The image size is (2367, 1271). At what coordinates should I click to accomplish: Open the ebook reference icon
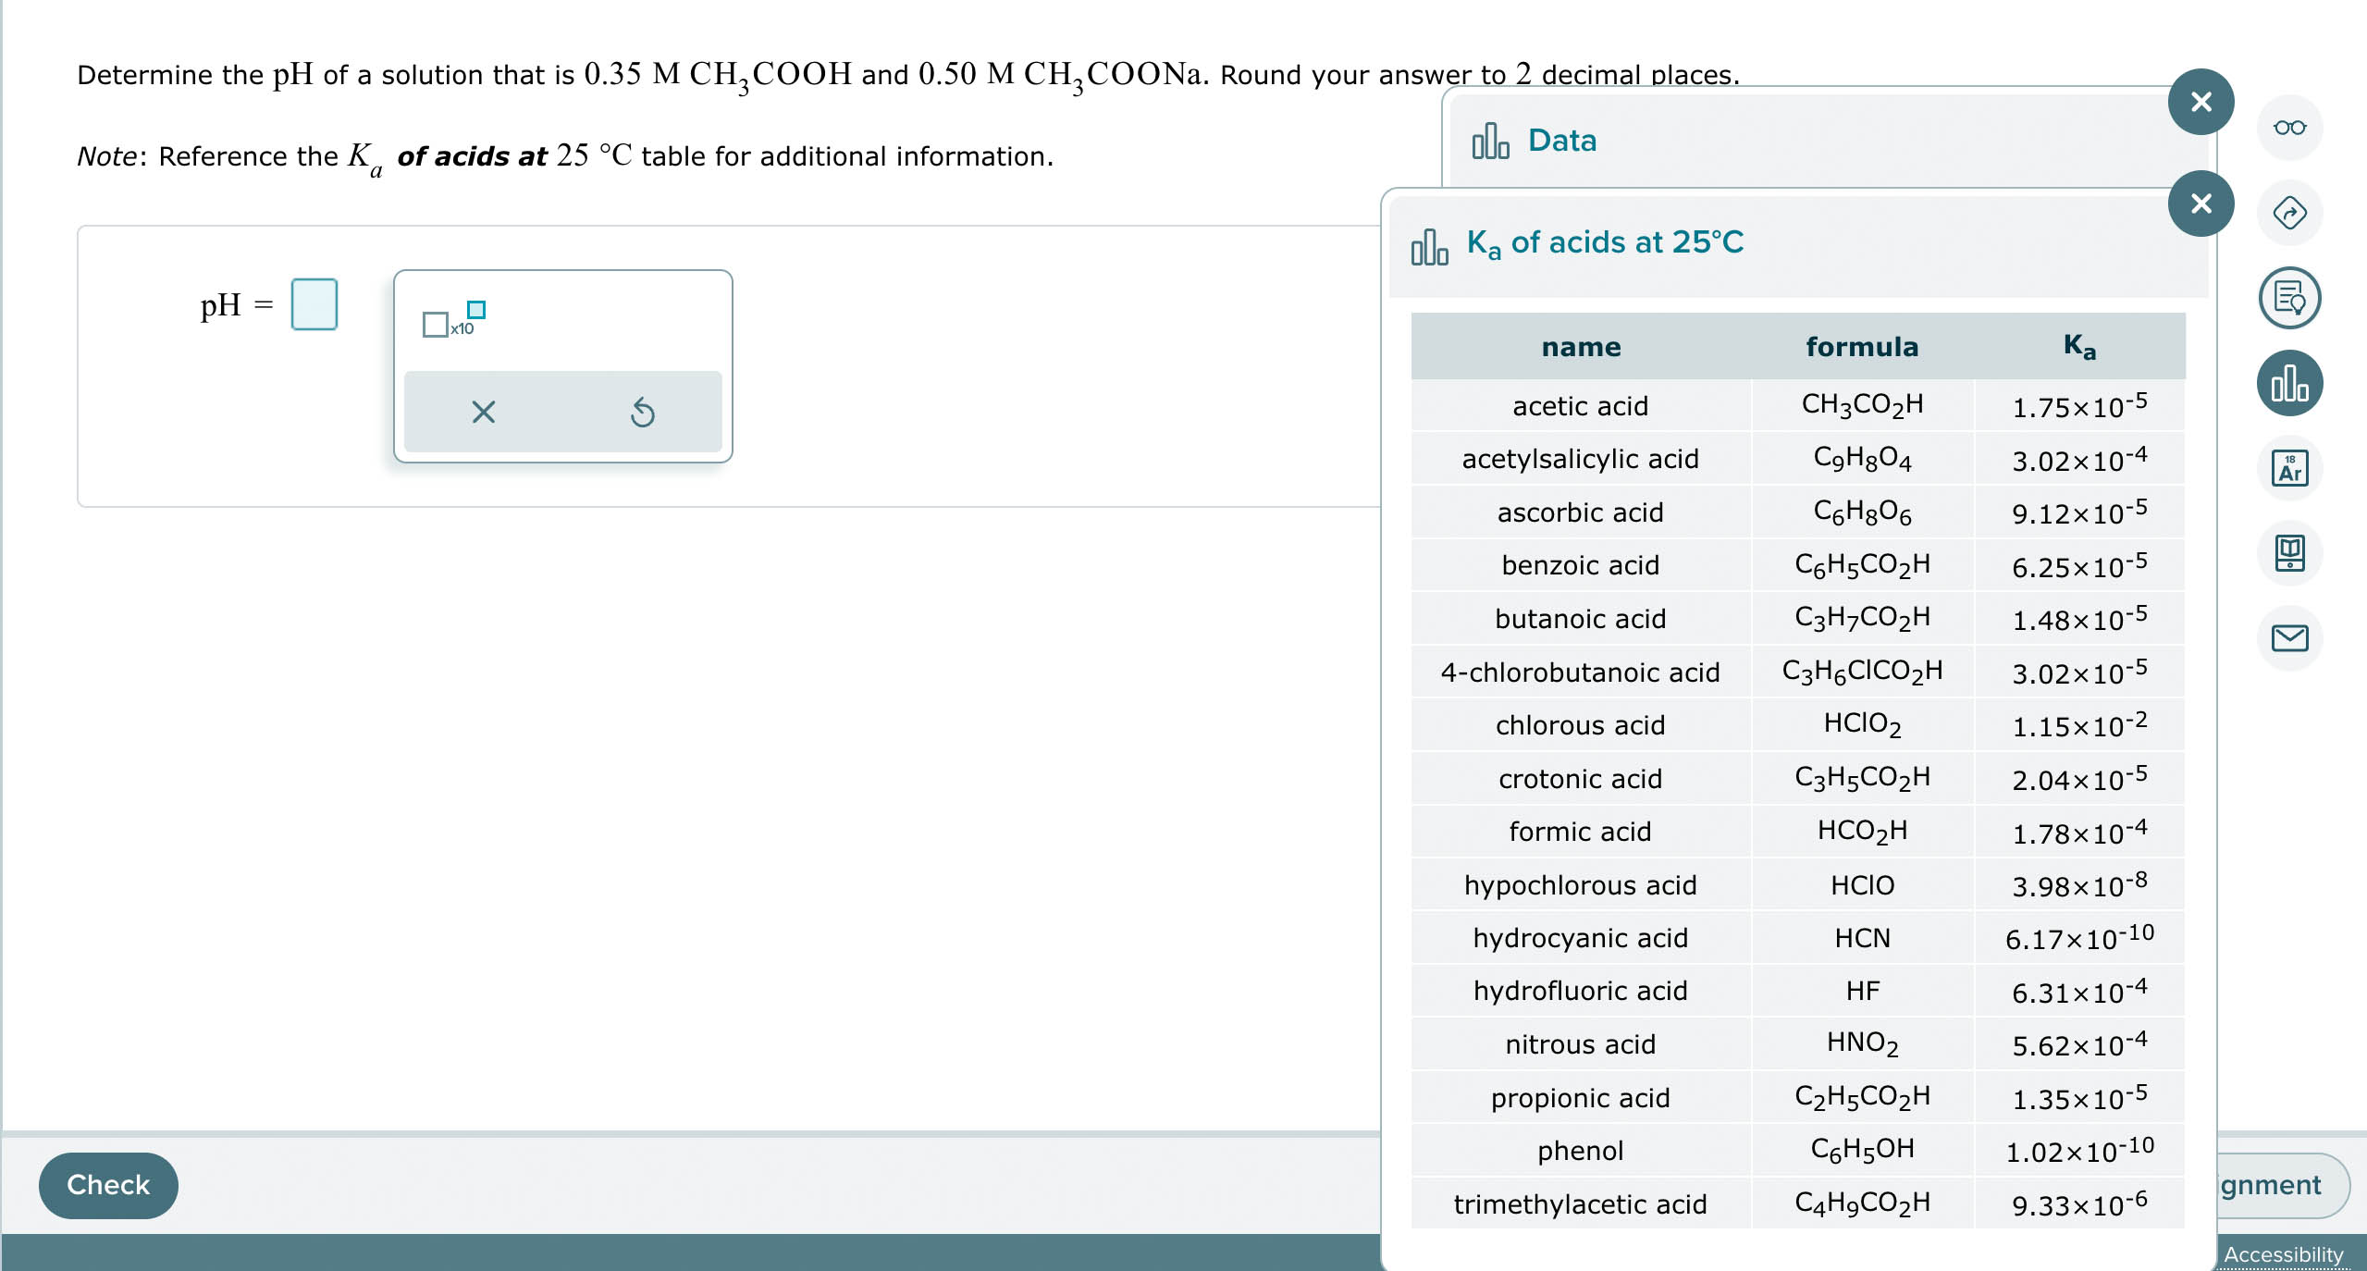coord(2289,553)
